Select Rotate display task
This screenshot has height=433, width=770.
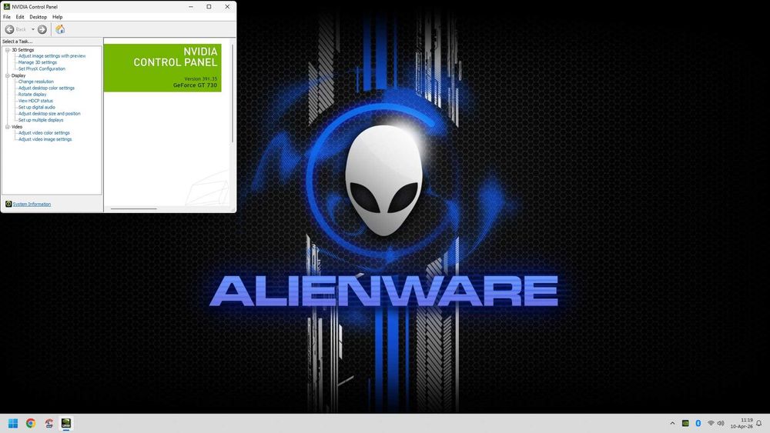click(x=32, y=94)
